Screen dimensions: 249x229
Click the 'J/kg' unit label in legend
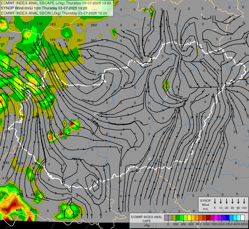pyautogui.click(x=147, y=225)
